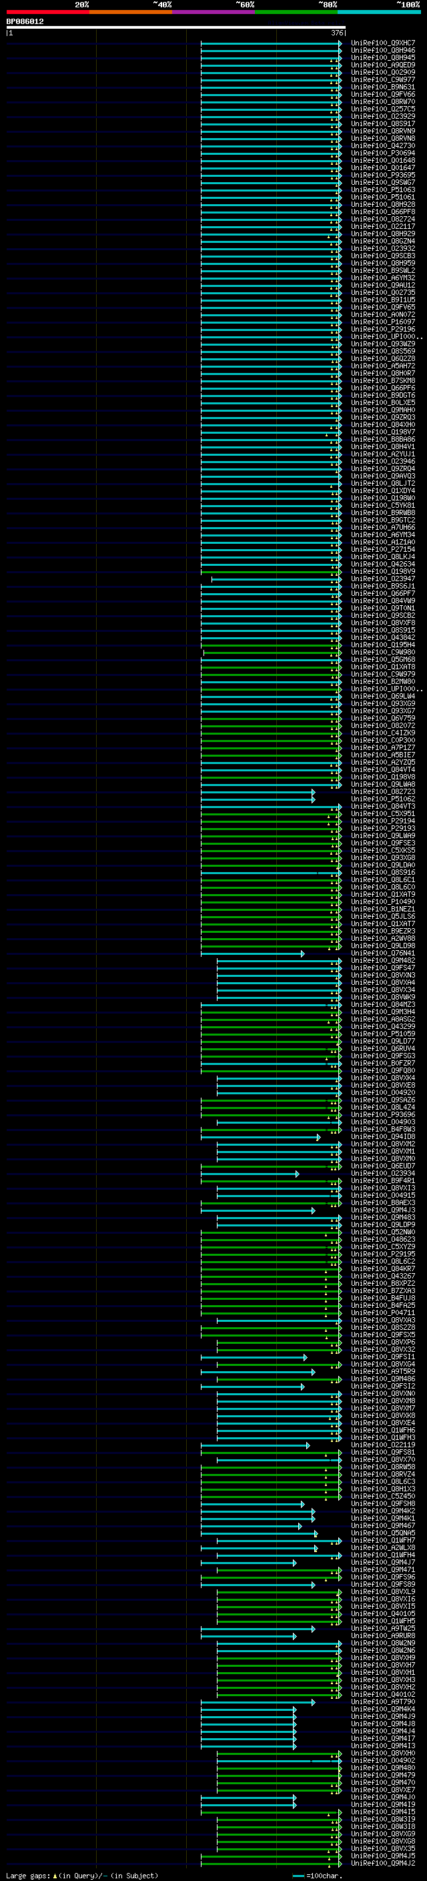Pick the UniRef100_Q40105 hit label

[x=382, y=1613]
